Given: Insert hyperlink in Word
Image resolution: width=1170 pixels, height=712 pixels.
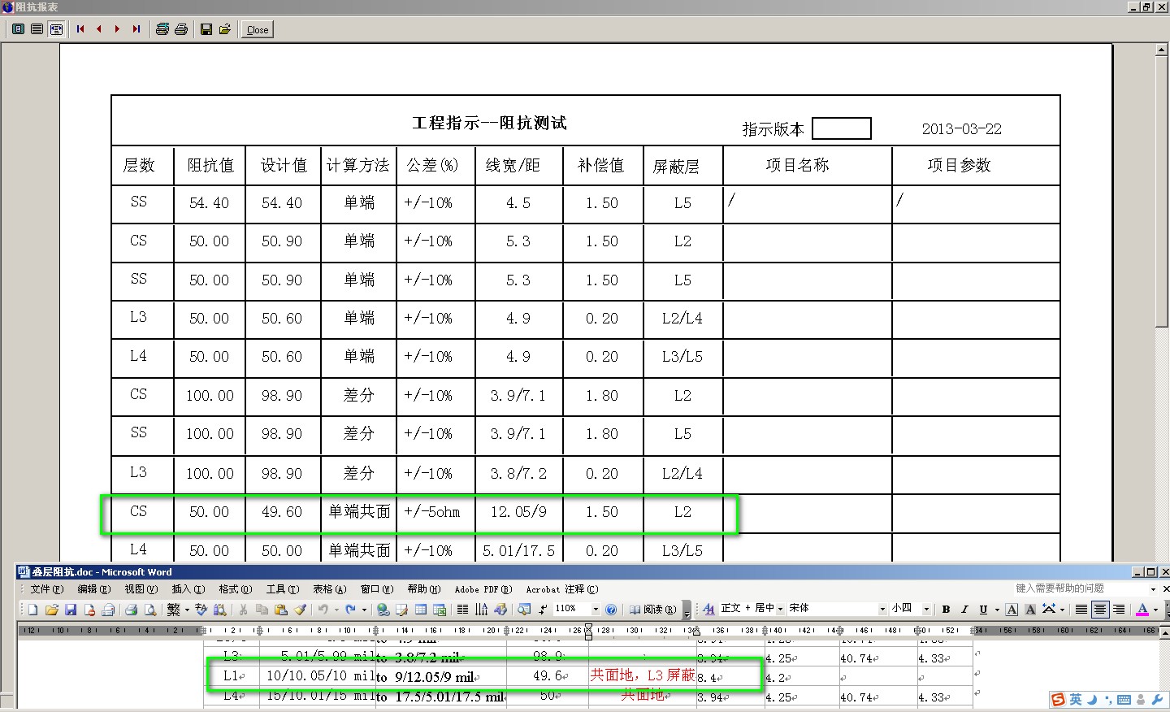Looking at the screenshot, I should (383, 610).
